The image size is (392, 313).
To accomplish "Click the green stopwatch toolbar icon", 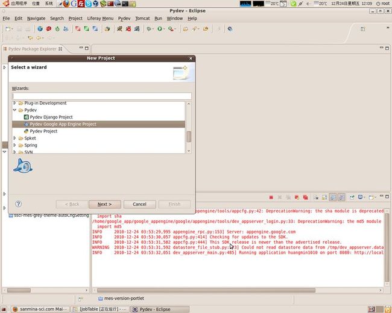I will [x=57, y=29].
